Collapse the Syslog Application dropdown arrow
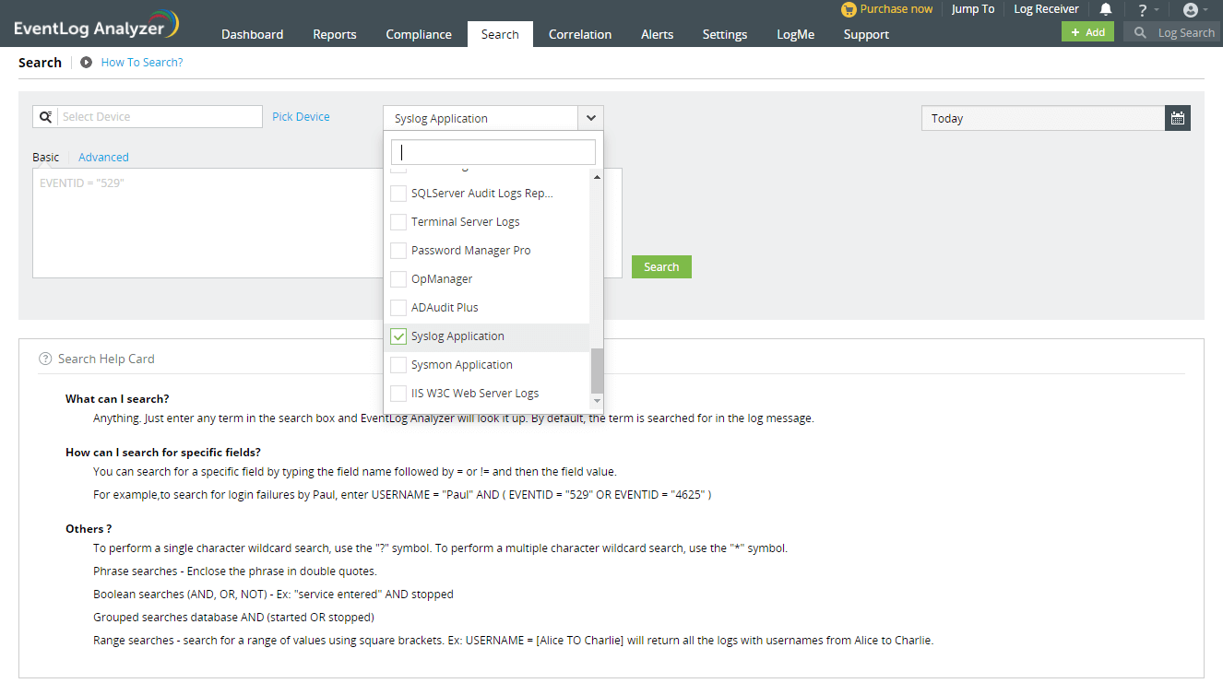Viewport: 1223px width, 695px height. (x=590, y=118)
